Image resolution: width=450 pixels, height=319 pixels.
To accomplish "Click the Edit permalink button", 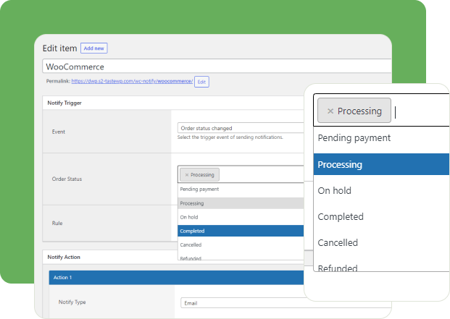I will coord(201,82).
